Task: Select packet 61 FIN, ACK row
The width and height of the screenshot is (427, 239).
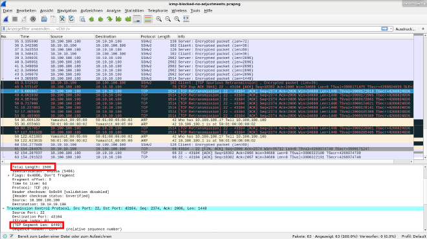Action: coord(207,149)
